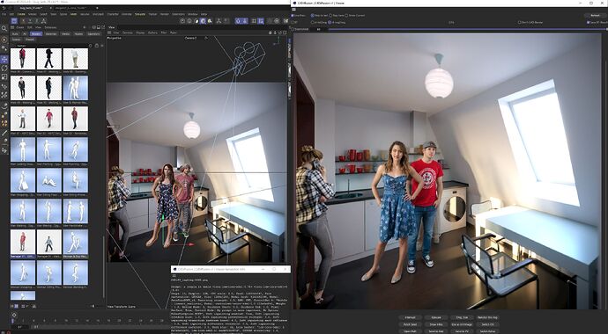Switch to the Scenes tab in asset browser
Image resolution: width=608 pixels, height=334 pixels.
[16, 40]
